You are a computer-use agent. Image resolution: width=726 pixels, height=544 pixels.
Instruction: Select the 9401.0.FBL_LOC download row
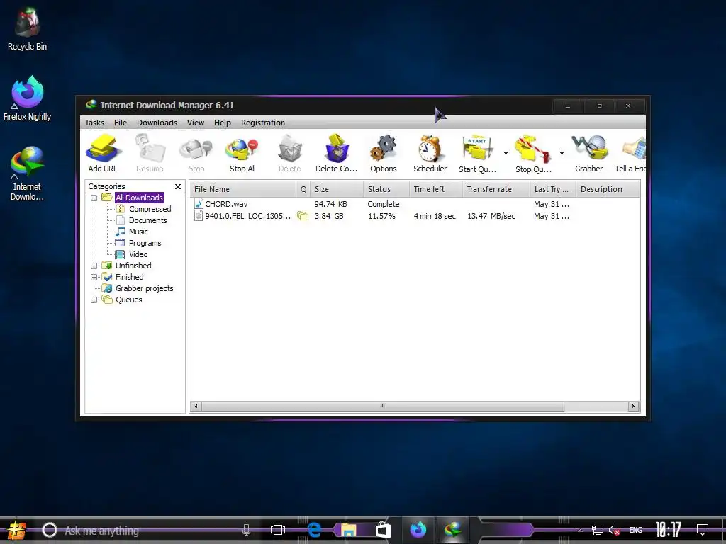415,216
